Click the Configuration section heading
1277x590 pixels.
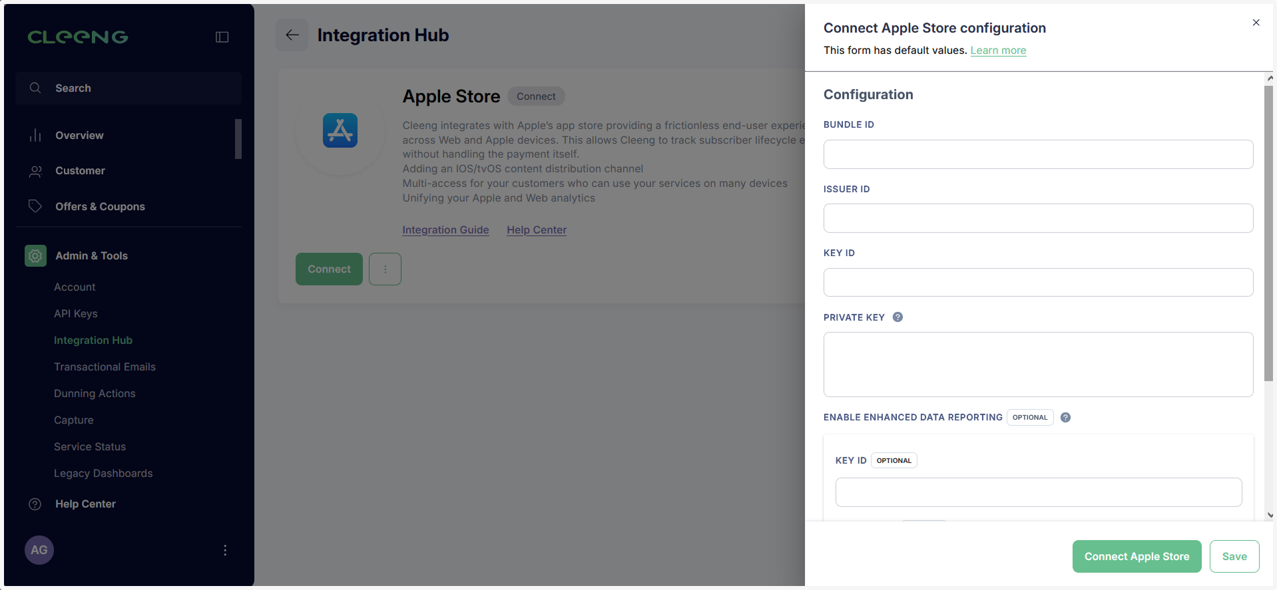868,94
